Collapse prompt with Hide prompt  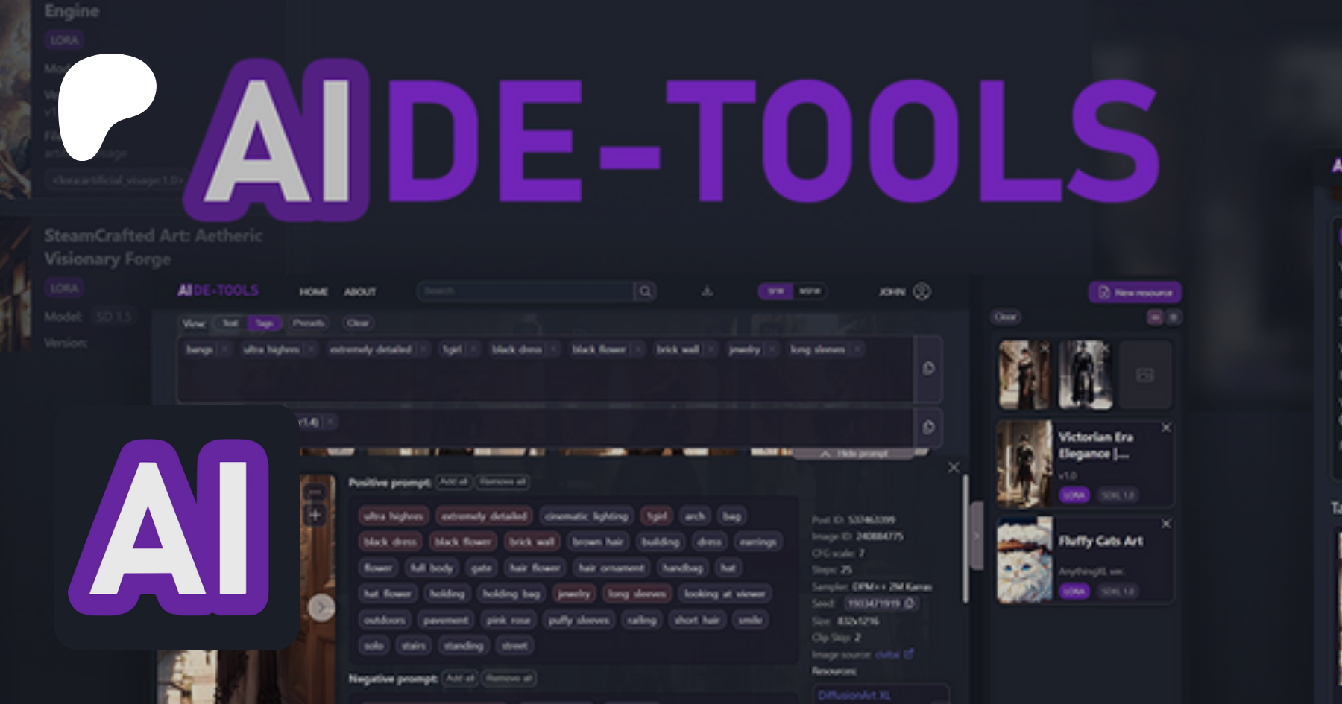854,453
